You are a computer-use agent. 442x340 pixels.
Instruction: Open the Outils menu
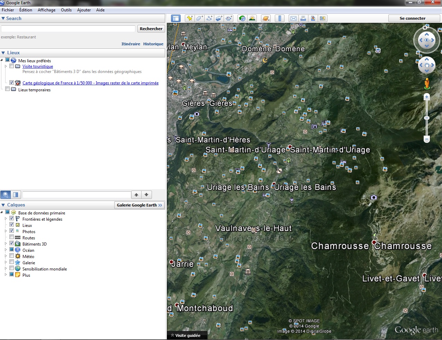tap(66, 10)
